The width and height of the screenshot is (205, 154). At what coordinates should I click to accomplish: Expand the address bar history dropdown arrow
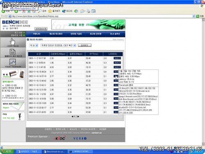pyautogui.click(x=194, y=16)
